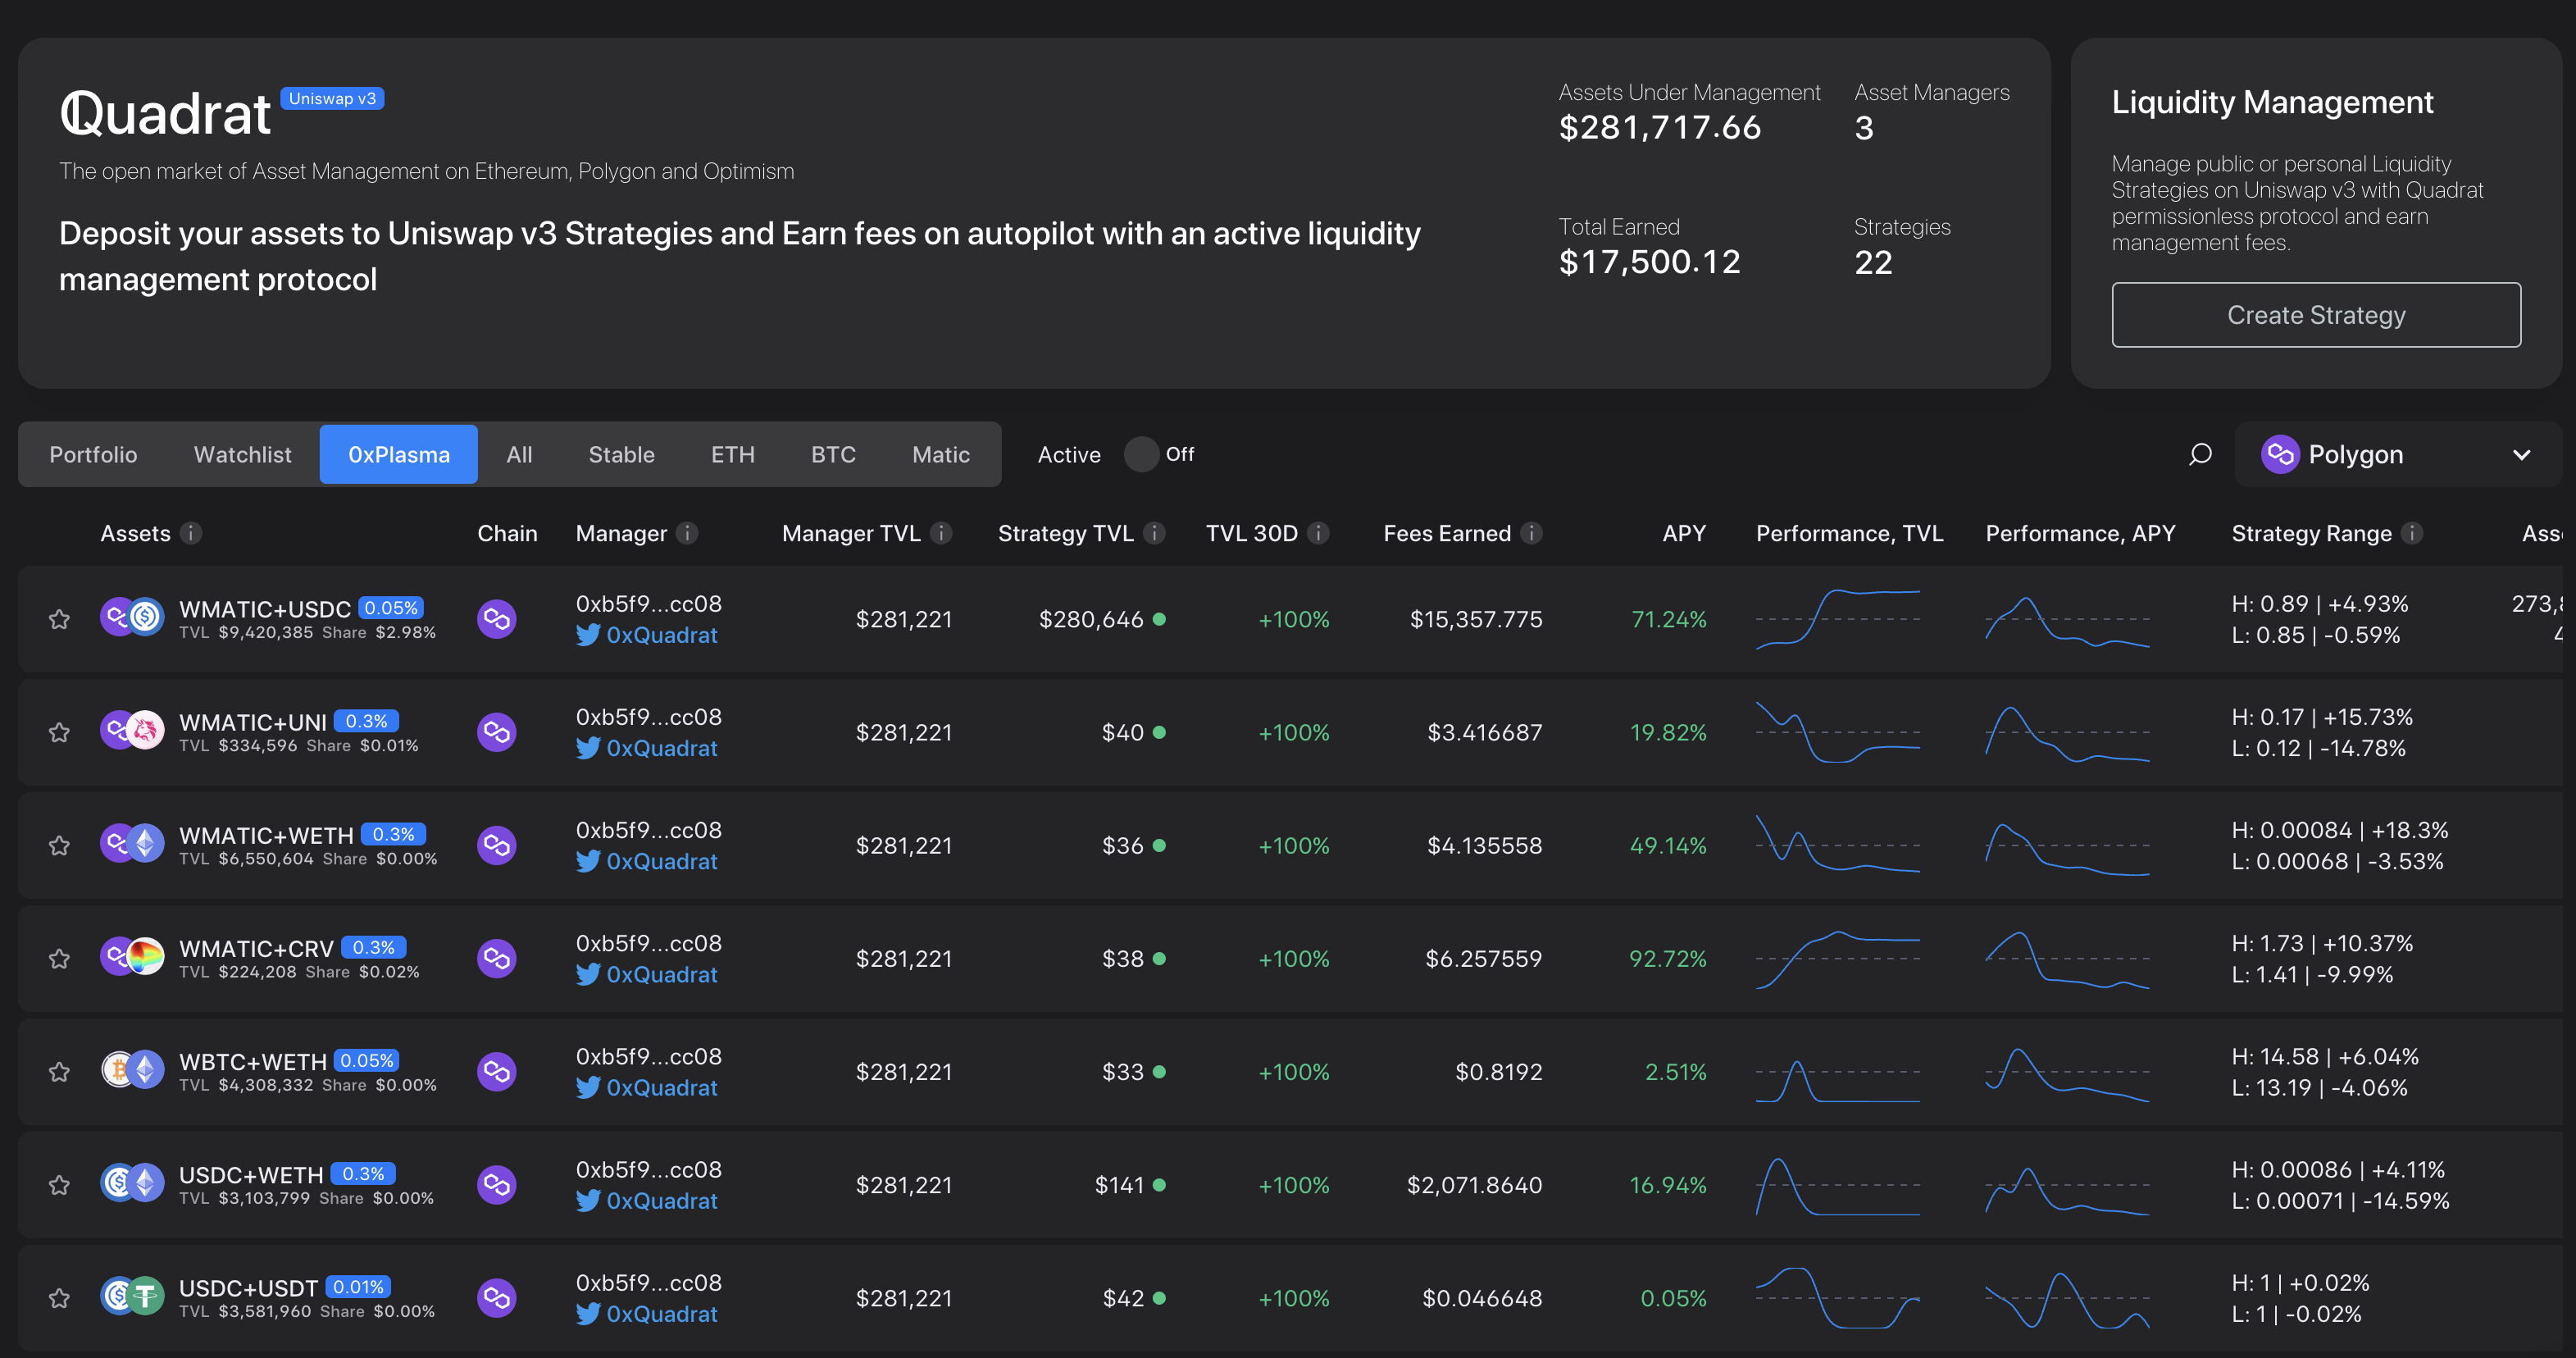
Task: Select the Stable filter tab
Action: tap(621, 455)
